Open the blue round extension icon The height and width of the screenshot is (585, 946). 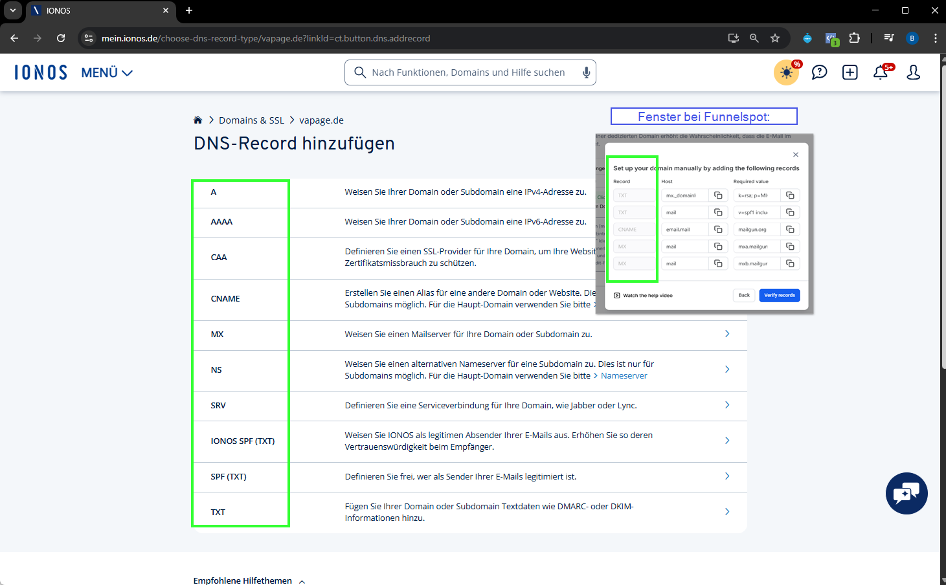pyautogui.click(x=807, y=38)
